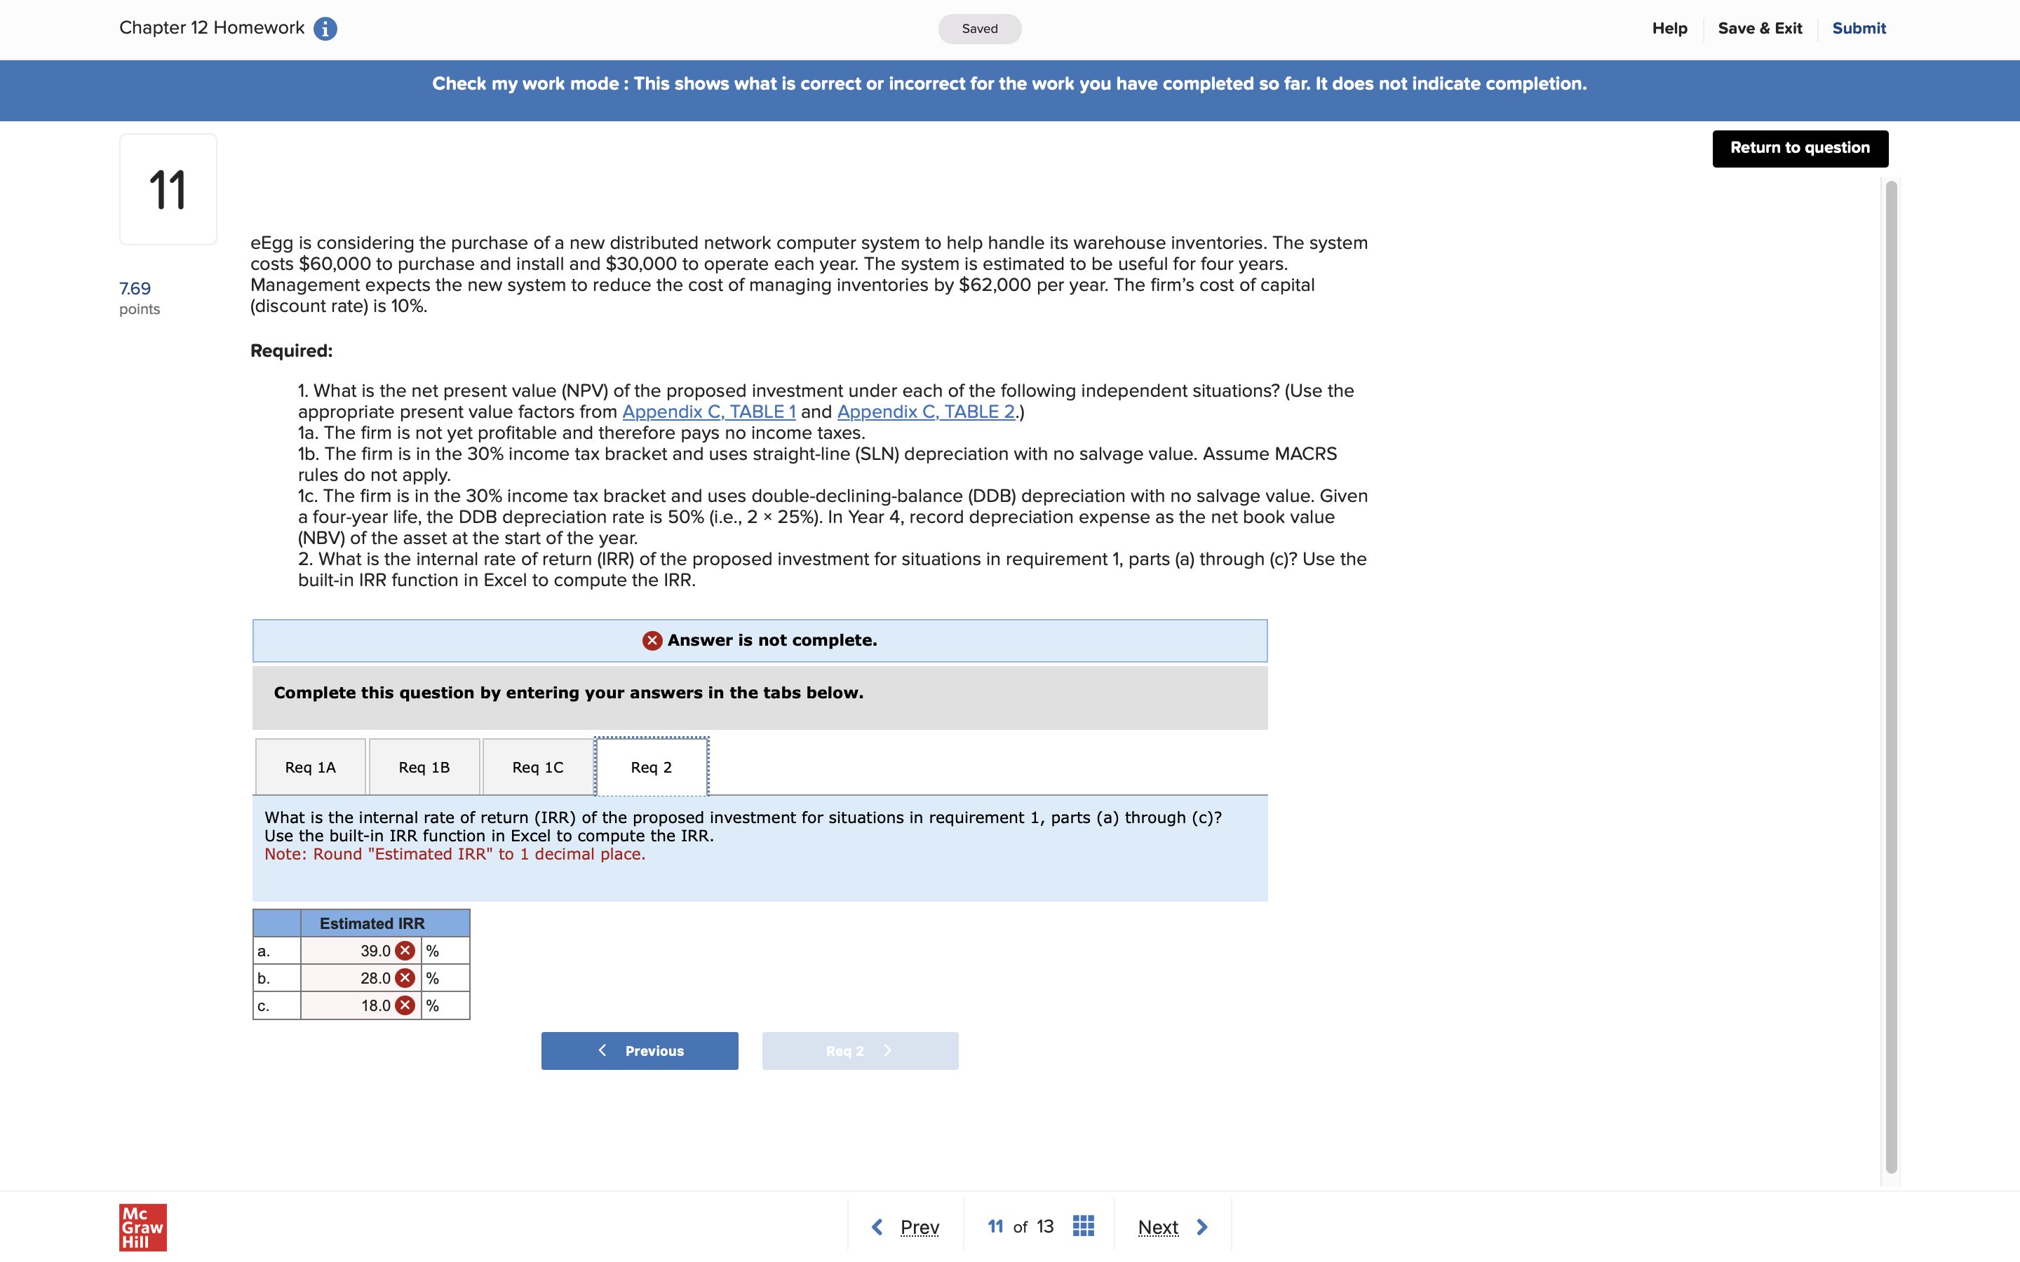Click the McGraw Hill logo

pos(143,1226)
